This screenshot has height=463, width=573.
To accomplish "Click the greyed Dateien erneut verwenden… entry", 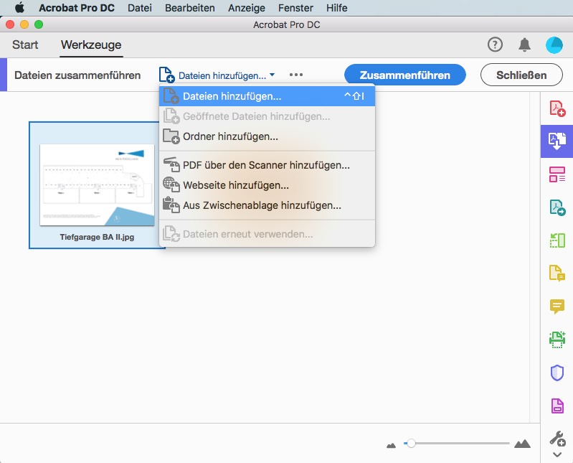I will click(x=267, y=234).
